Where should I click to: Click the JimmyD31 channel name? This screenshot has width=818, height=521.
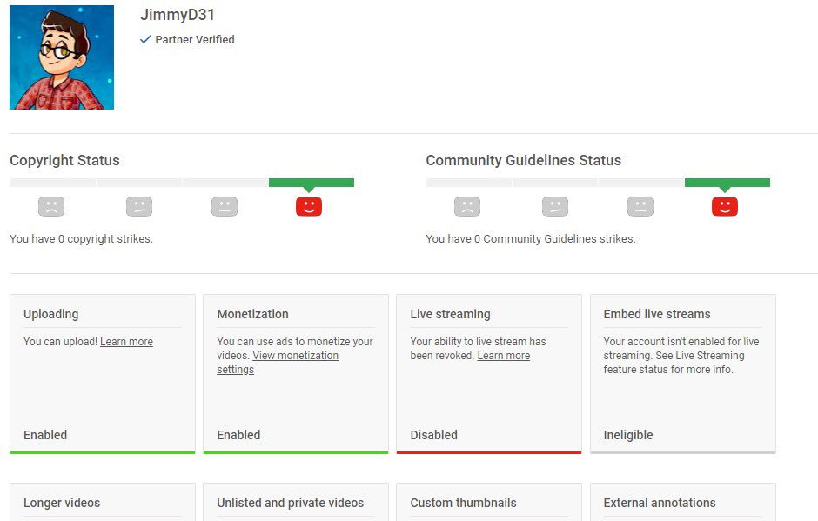178,15
